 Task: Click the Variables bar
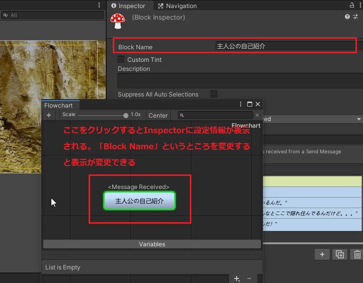click(152, 244)
